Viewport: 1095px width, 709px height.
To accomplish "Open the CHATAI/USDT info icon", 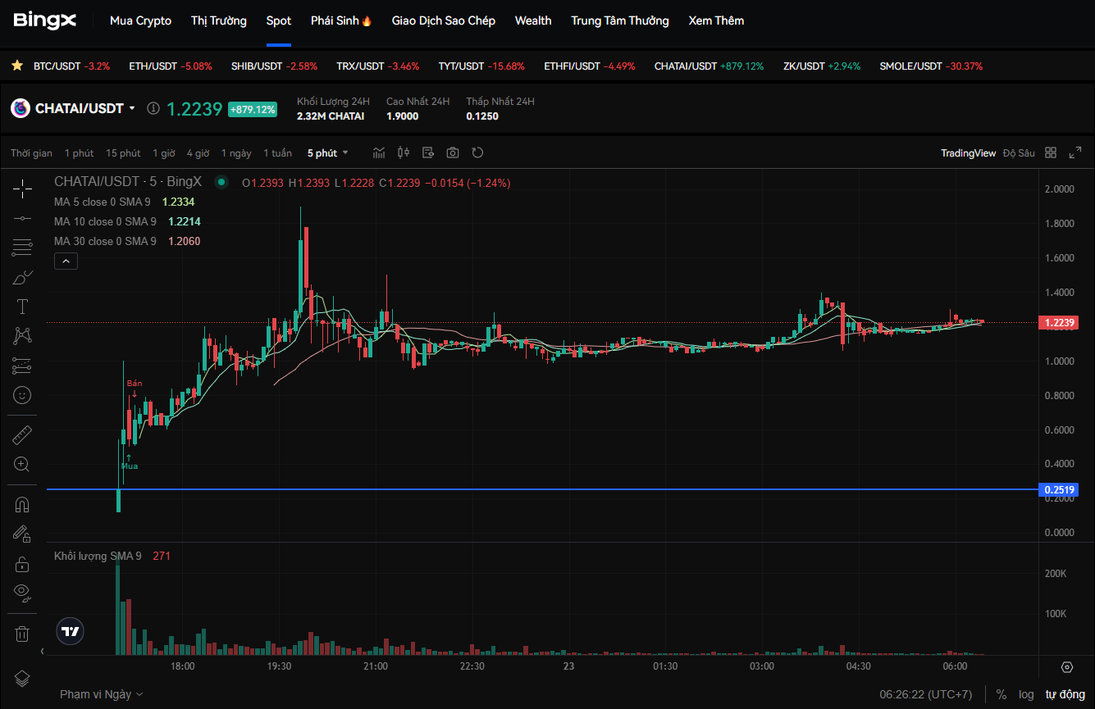I will click(x=153, y=108).
